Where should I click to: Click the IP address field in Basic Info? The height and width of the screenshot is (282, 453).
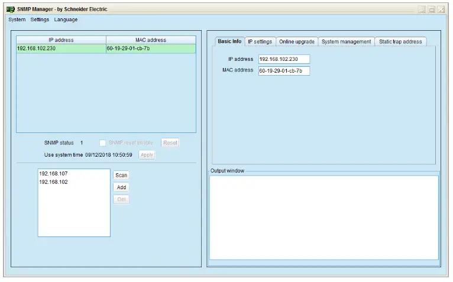284,59
